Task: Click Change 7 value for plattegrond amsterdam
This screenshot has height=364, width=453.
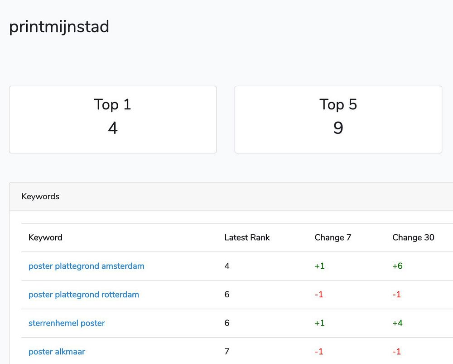Action: pos(320,266)
